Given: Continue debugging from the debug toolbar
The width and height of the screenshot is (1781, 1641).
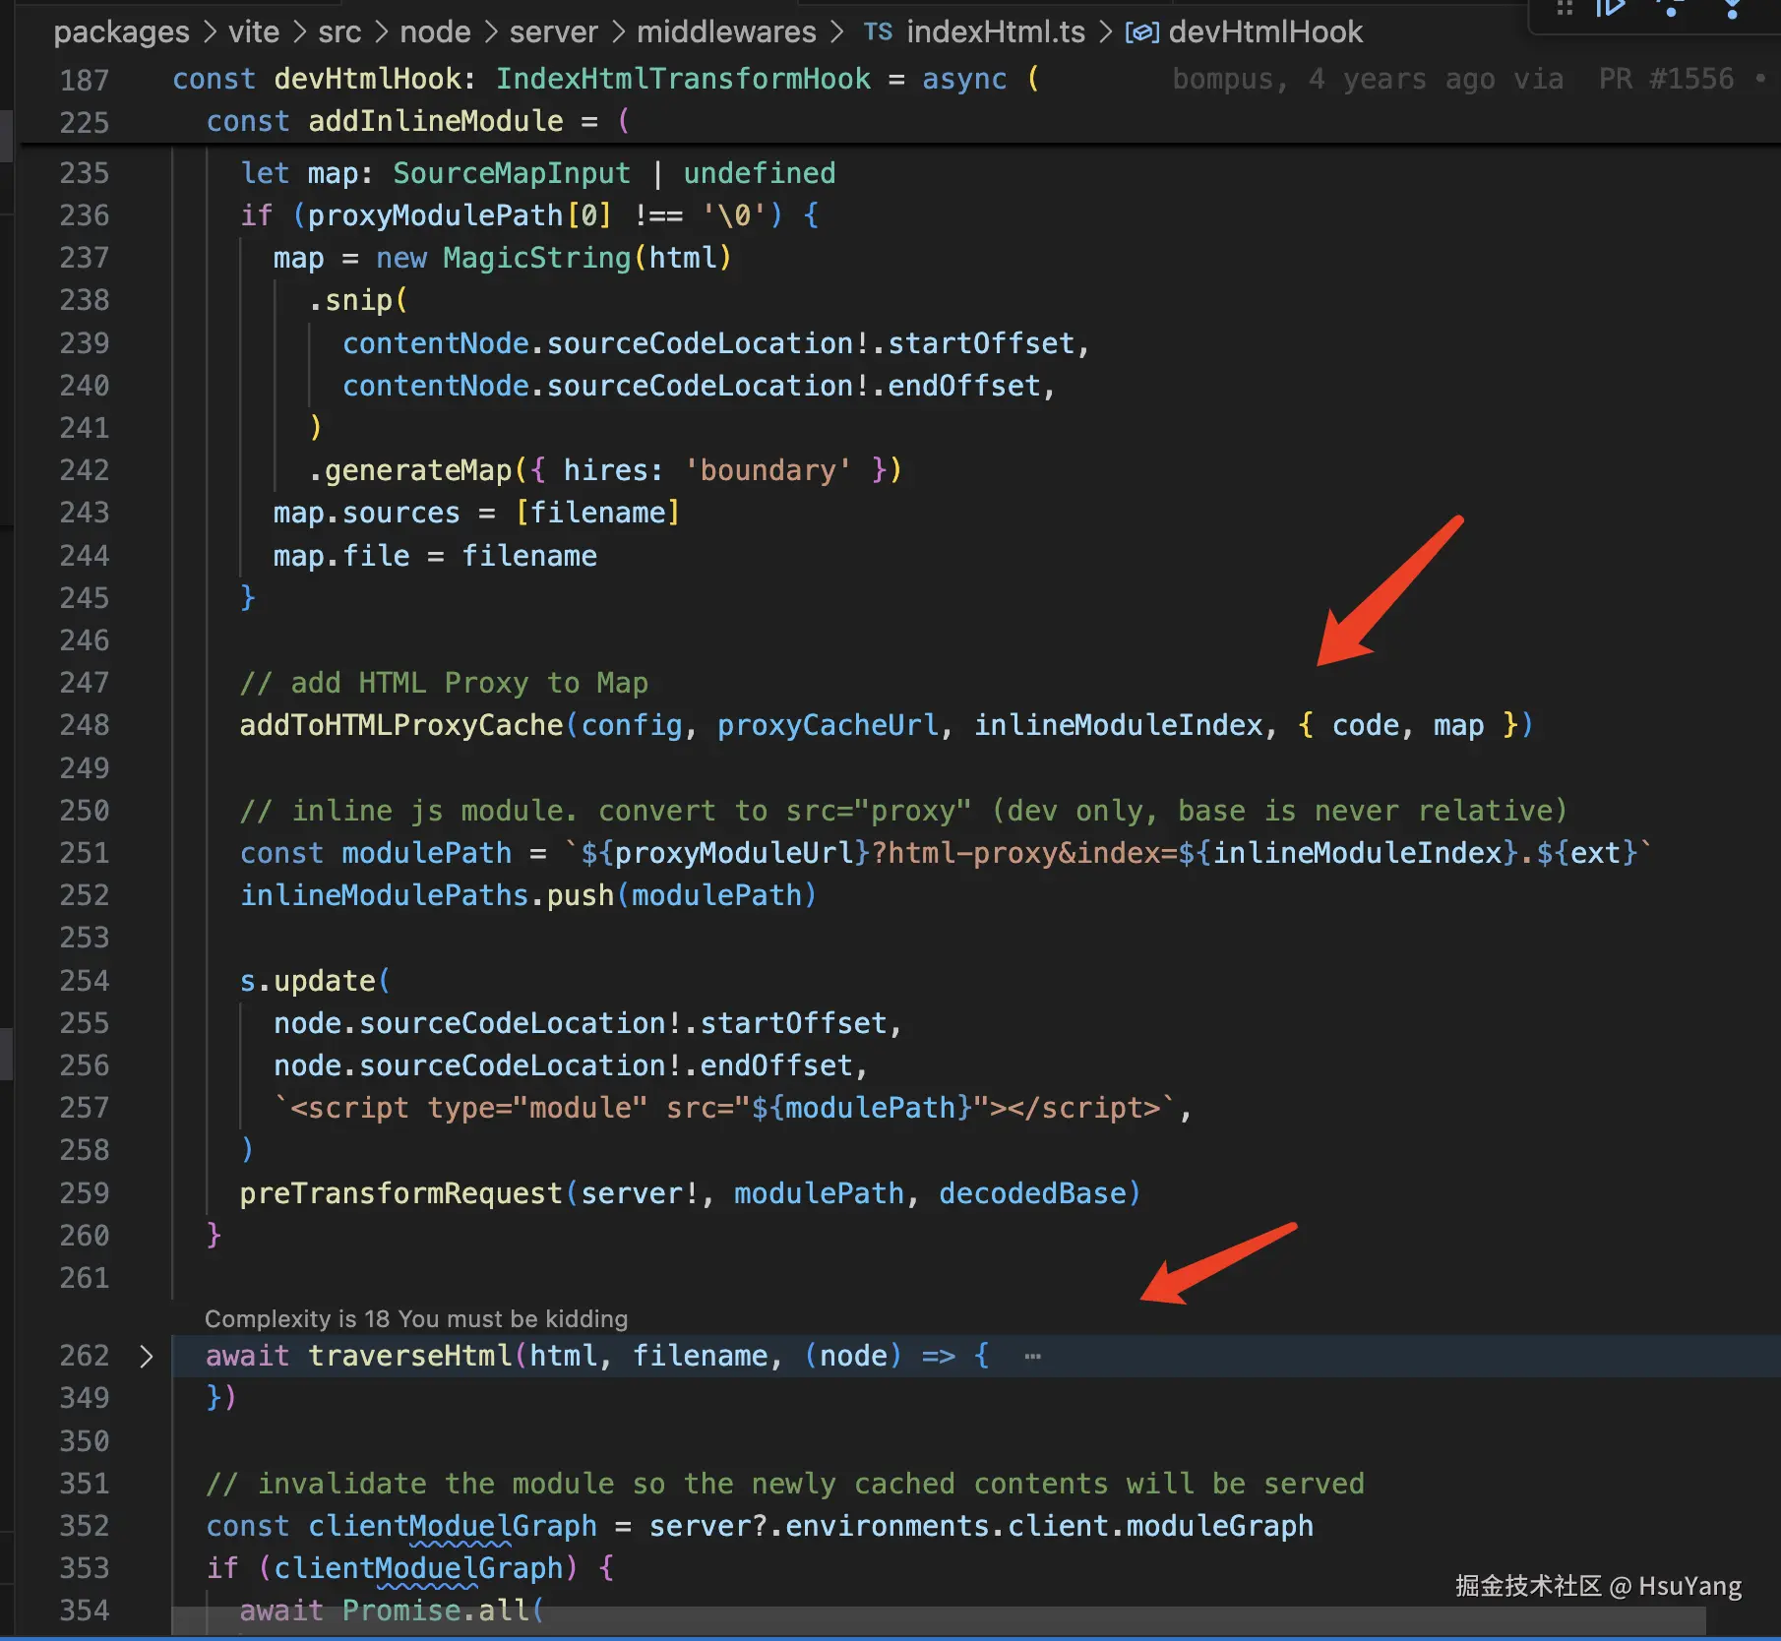Looking at the screenshot, I should [1610, 9].
